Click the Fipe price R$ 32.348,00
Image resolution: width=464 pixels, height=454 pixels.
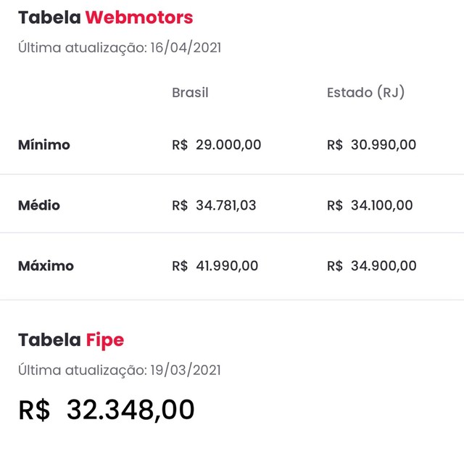(x=107, y=410)
